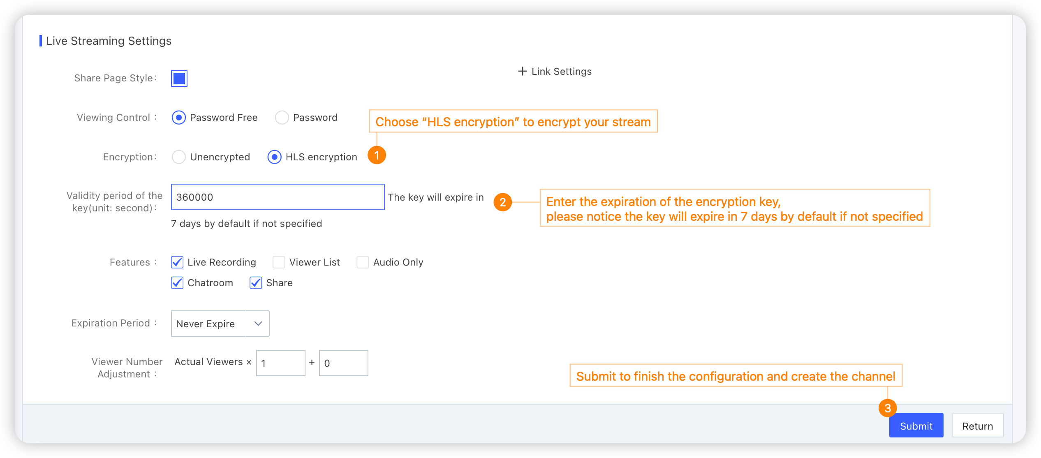
Task: Submit the channel configuration
Action: pos(916,426)
